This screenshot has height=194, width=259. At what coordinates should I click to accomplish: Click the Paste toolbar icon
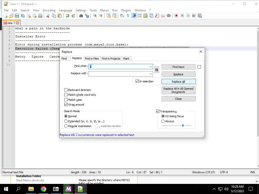pos(60,16)
